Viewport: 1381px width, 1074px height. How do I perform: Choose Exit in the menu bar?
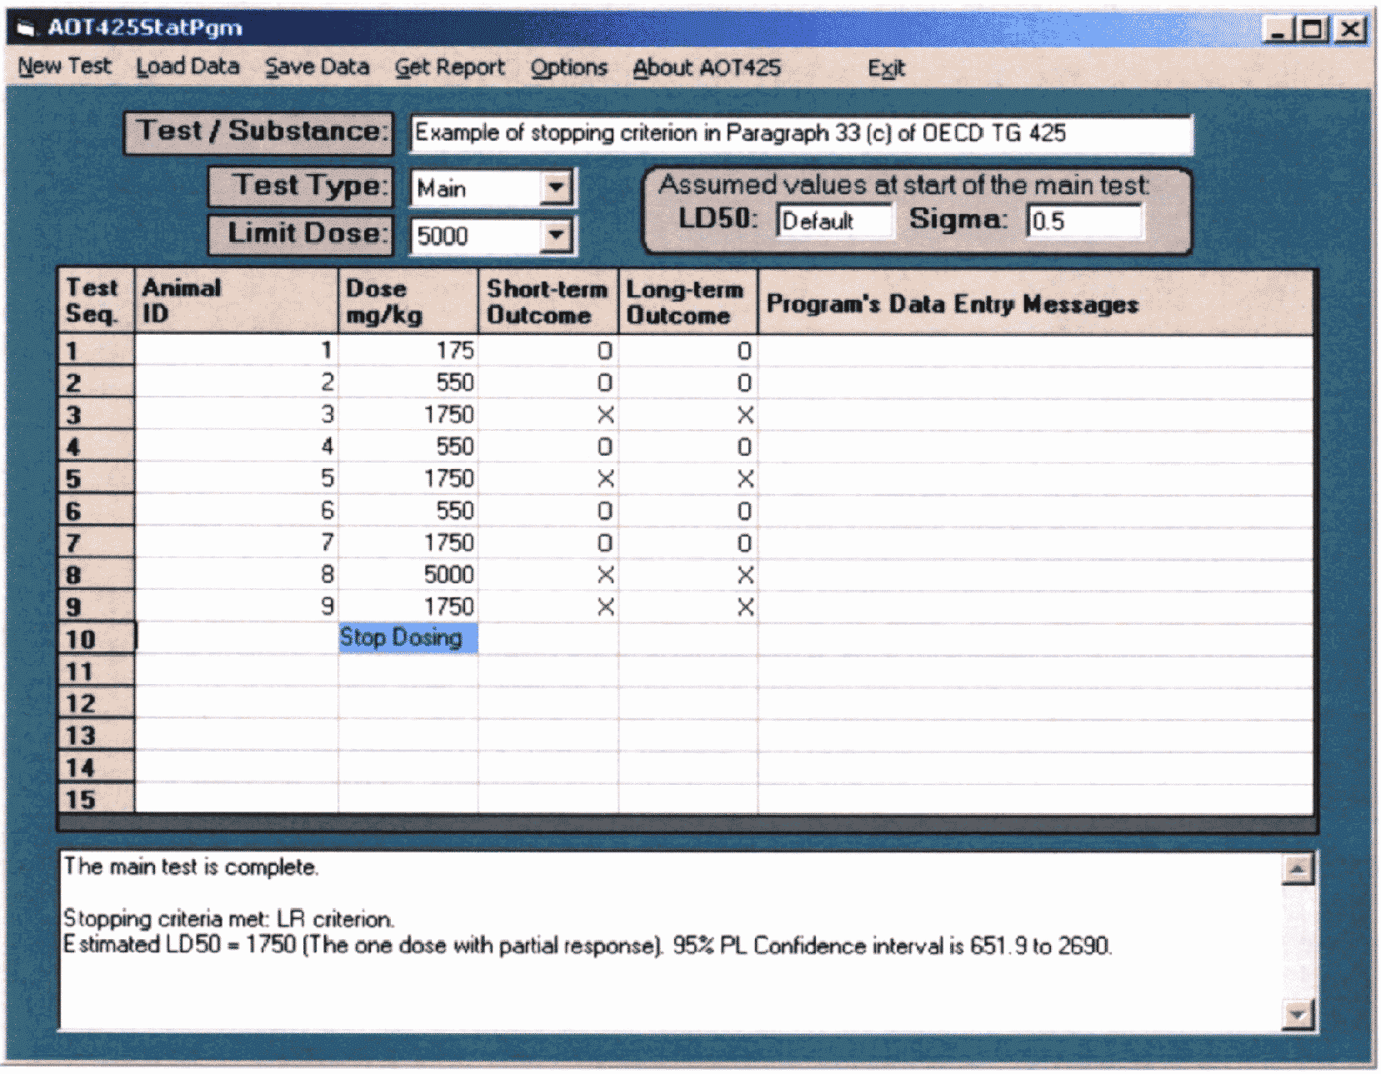point(885,68)
